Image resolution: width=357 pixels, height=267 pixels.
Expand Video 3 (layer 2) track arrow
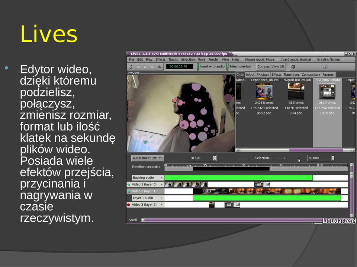pos(162,205)
